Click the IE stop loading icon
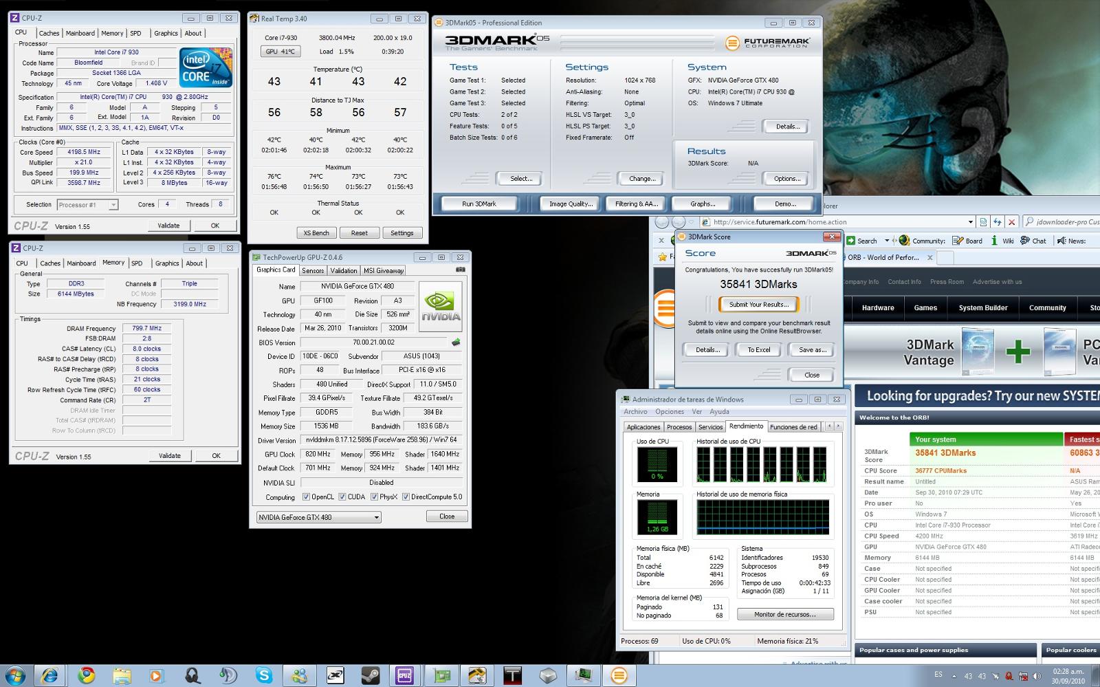This screenshot has height=687, width=1100. [x=1011, y=222]
